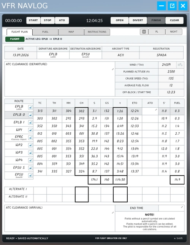Click the date field 13.09.2026
The image size is (190, 245).
click(x=21, y=55)
